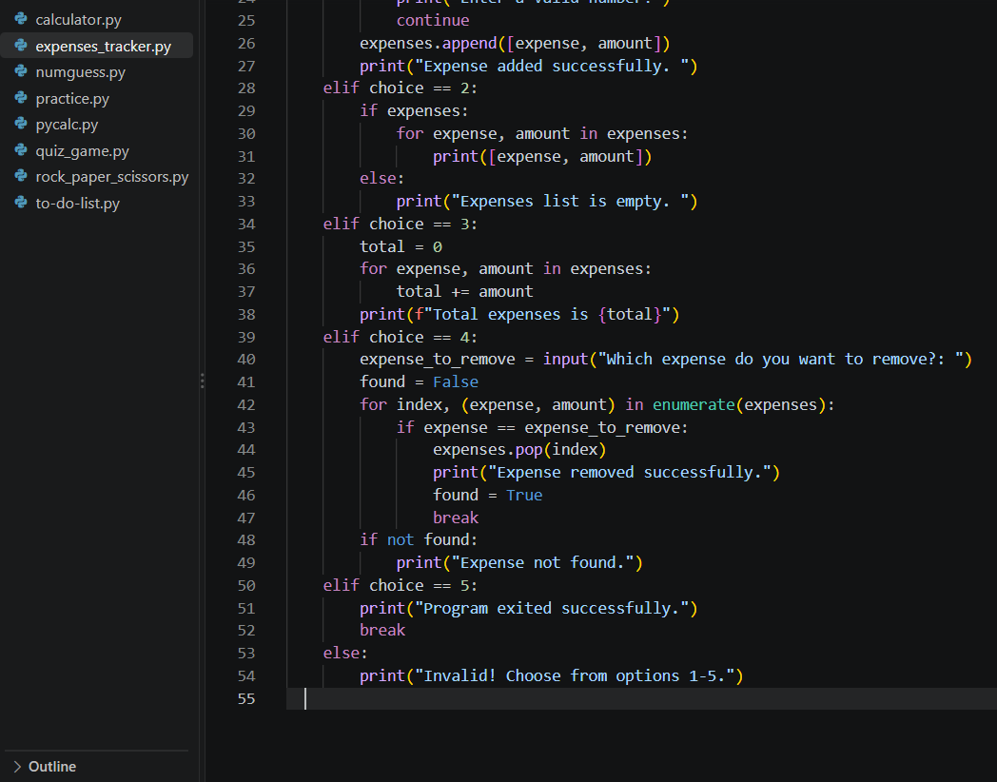The image size is (997, 782).
Task: Click 'if expenses:' on line 29
Action: point(414,111)
